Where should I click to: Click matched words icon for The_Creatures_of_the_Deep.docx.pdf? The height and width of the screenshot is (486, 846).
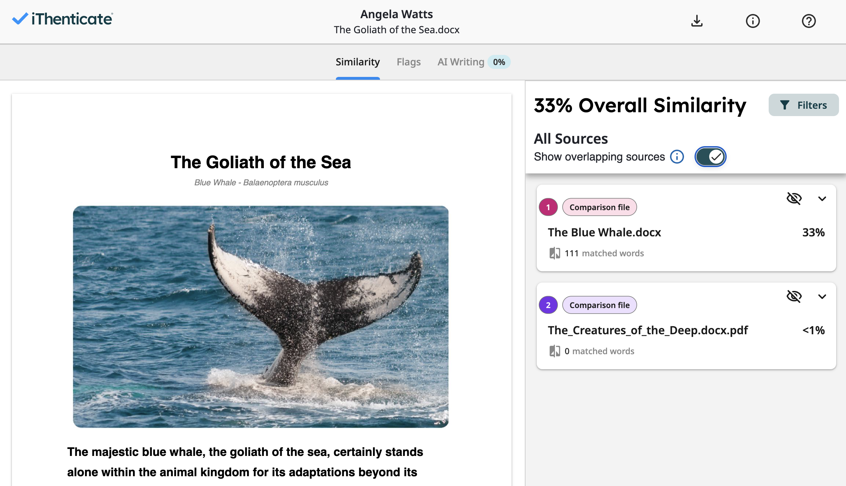tap(555, 351)
